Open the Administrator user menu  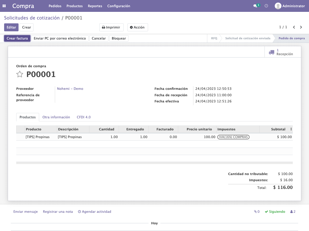(290, 6)
